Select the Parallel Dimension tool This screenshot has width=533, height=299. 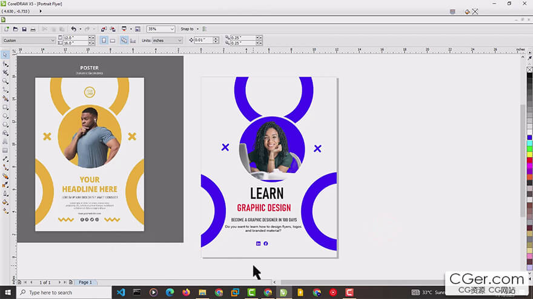point(5,159)
